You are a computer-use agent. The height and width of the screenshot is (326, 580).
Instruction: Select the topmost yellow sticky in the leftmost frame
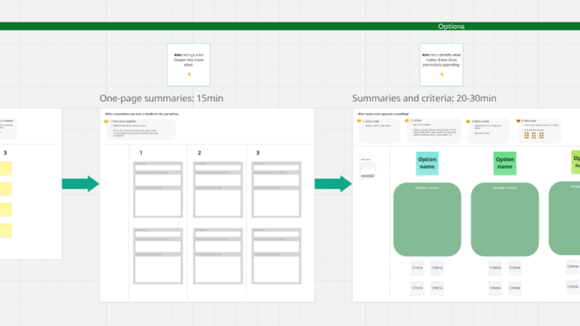click(6, 168)
